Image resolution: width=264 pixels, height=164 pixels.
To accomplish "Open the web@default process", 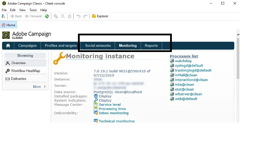I will pyautogui.click(x=186, y=99).
